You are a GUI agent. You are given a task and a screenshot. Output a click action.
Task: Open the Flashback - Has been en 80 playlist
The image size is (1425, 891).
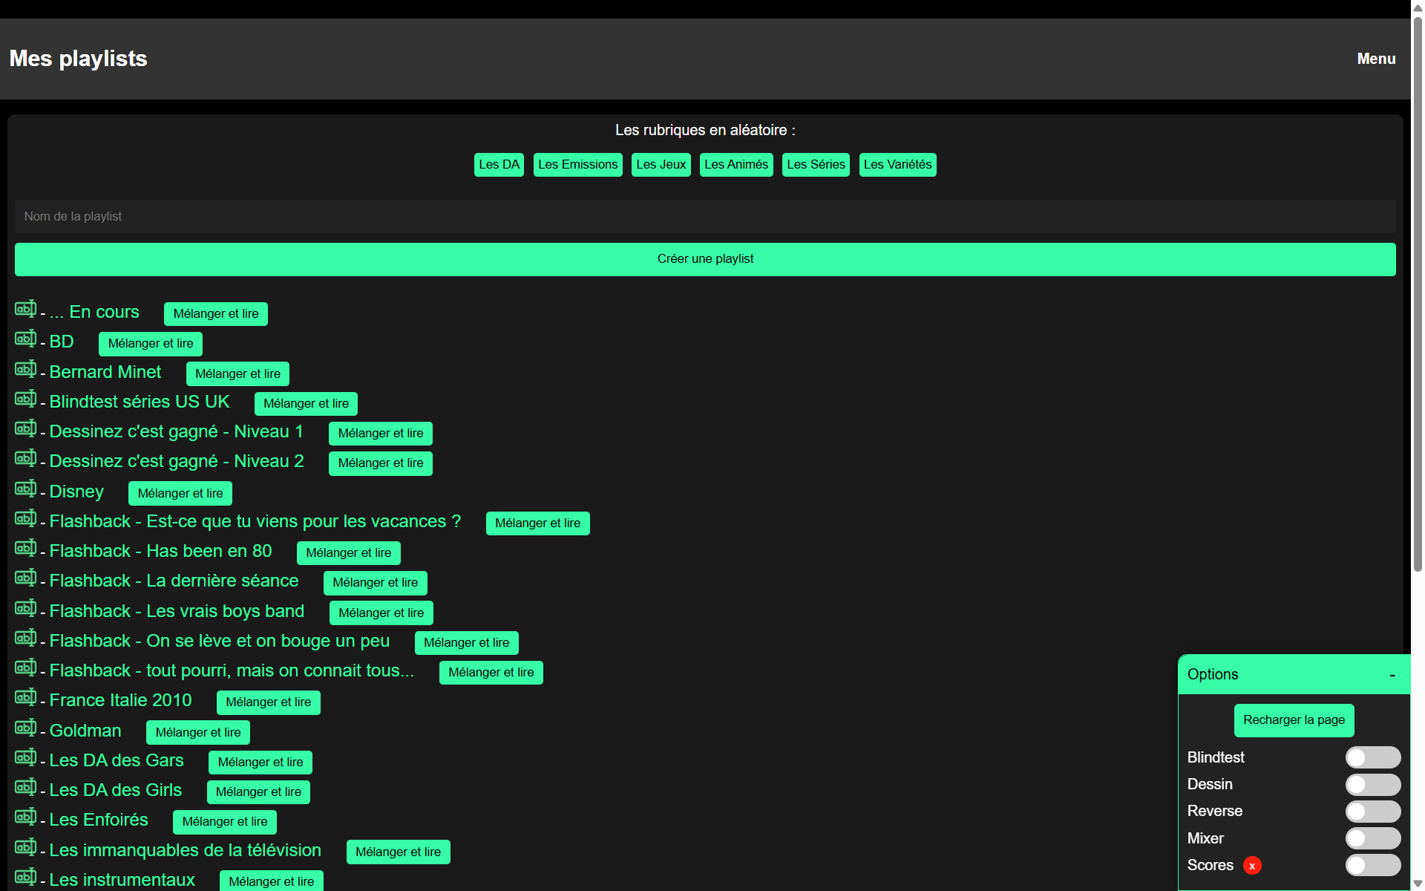[x=160, y=552]
